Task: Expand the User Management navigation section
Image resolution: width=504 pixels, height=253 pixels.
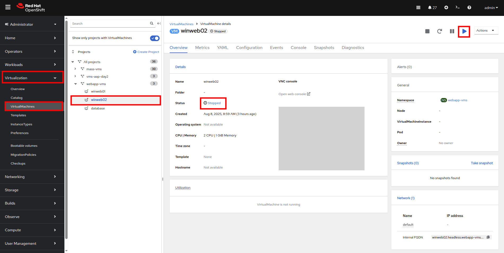Action: pos(32,243)
